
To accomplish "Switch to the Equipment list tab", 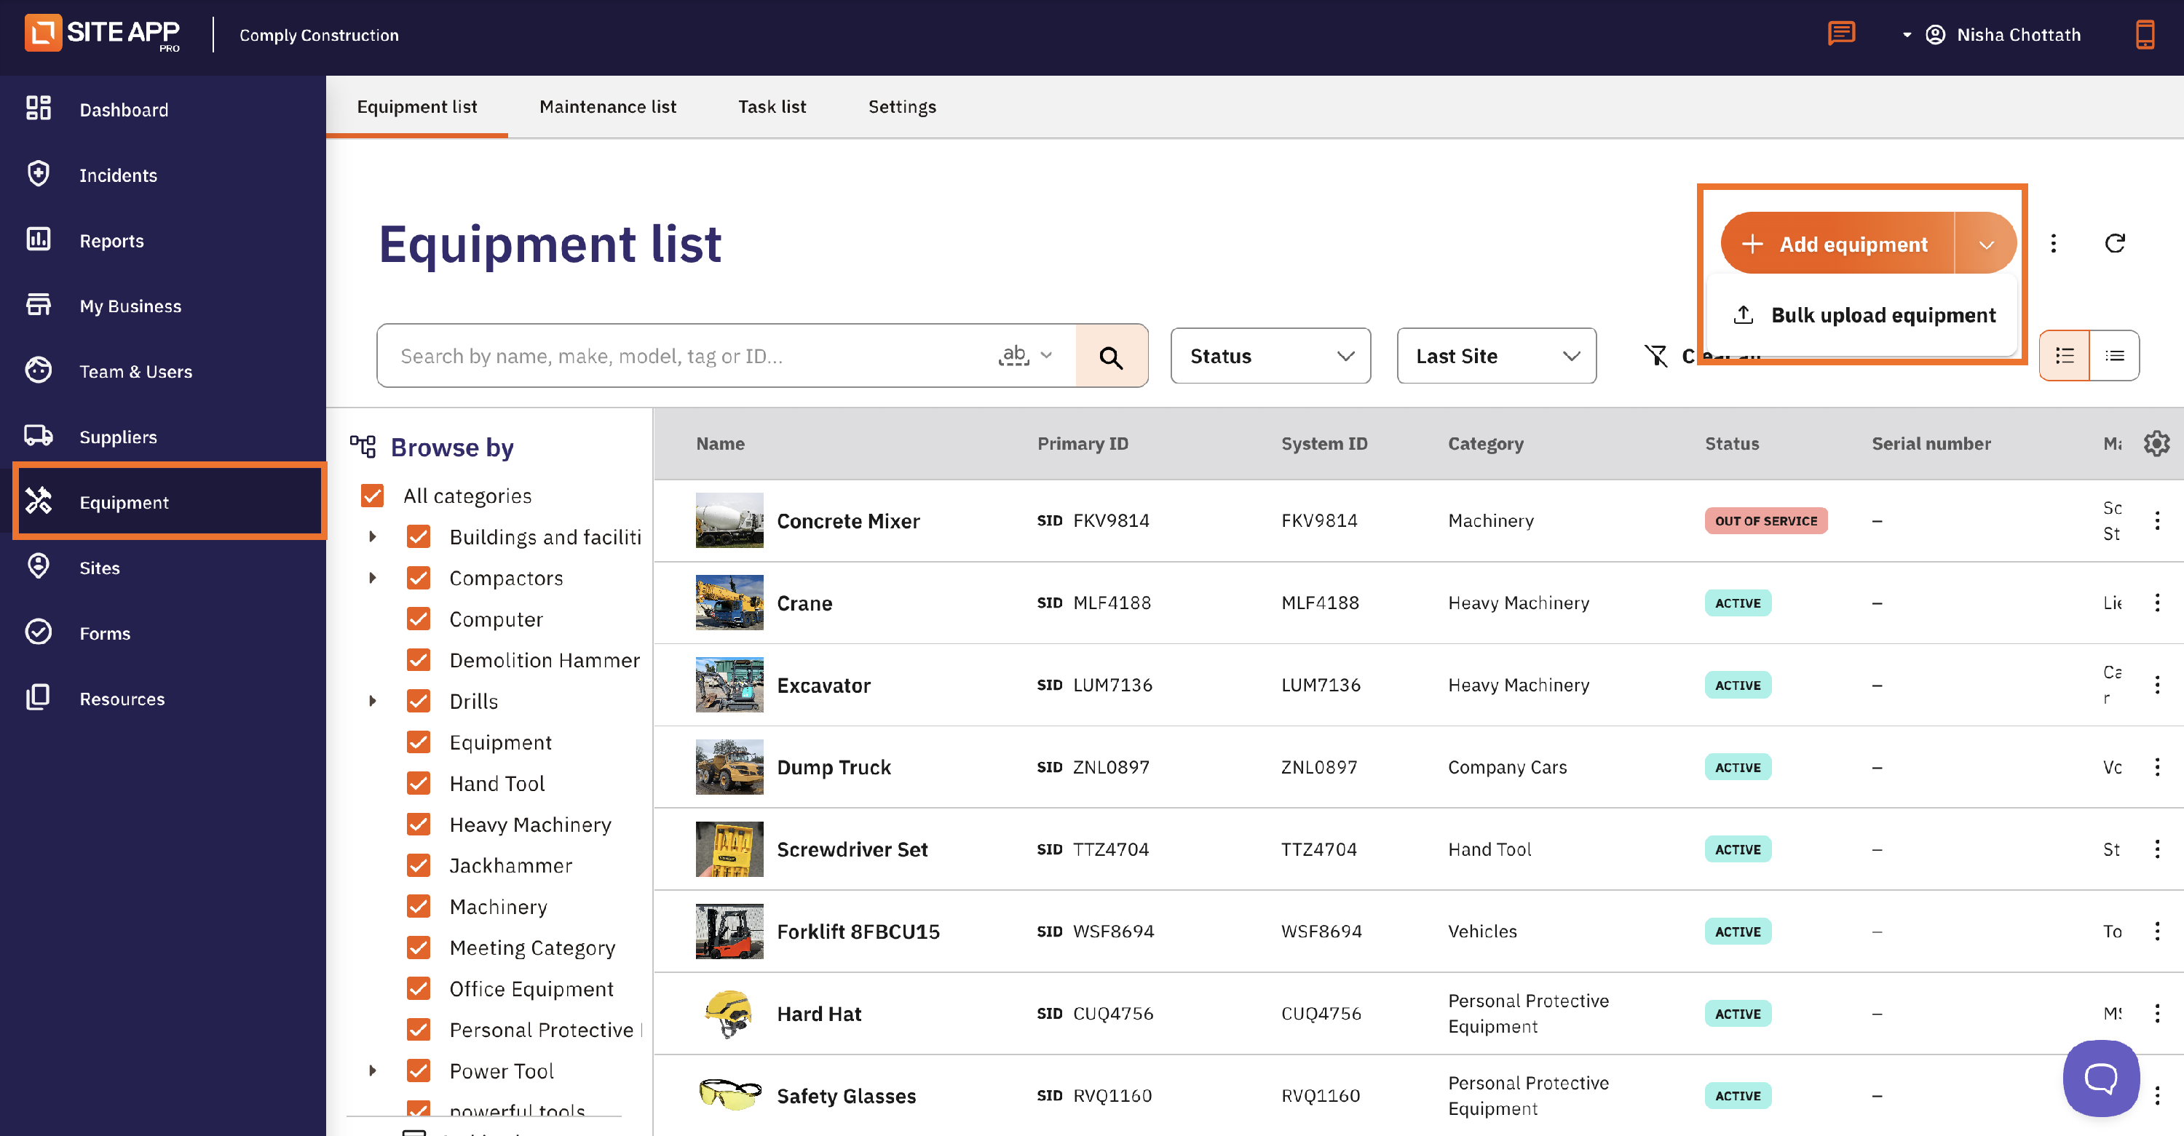I will coord(416,107).
